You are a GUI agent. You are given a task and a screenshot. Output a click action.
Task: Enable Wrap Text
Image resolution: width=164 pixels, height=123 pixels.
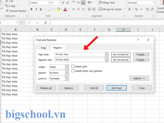pyautogui.click(x=107, y=3)
